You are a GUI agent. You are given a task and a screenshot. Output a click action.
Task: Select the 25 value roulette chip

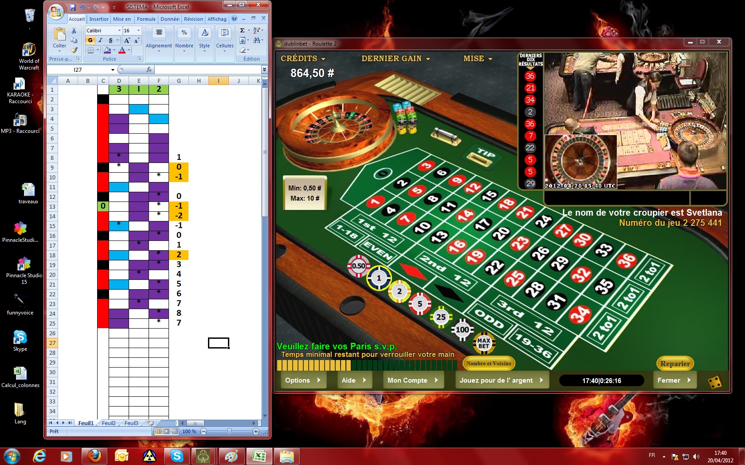[441, 317]
